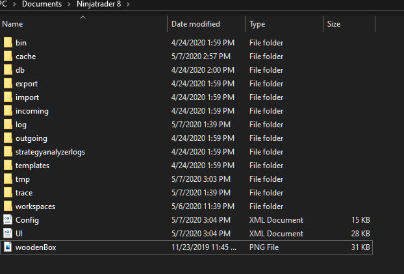Viewport: 404px width, 274px height.
Task: Click the Config XML file icon
Action: [8, 220]
